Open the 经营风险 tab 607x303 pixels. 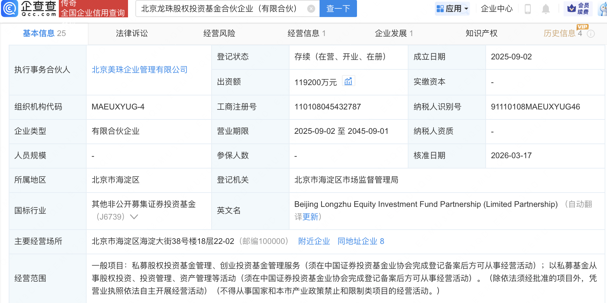[219, 33]
